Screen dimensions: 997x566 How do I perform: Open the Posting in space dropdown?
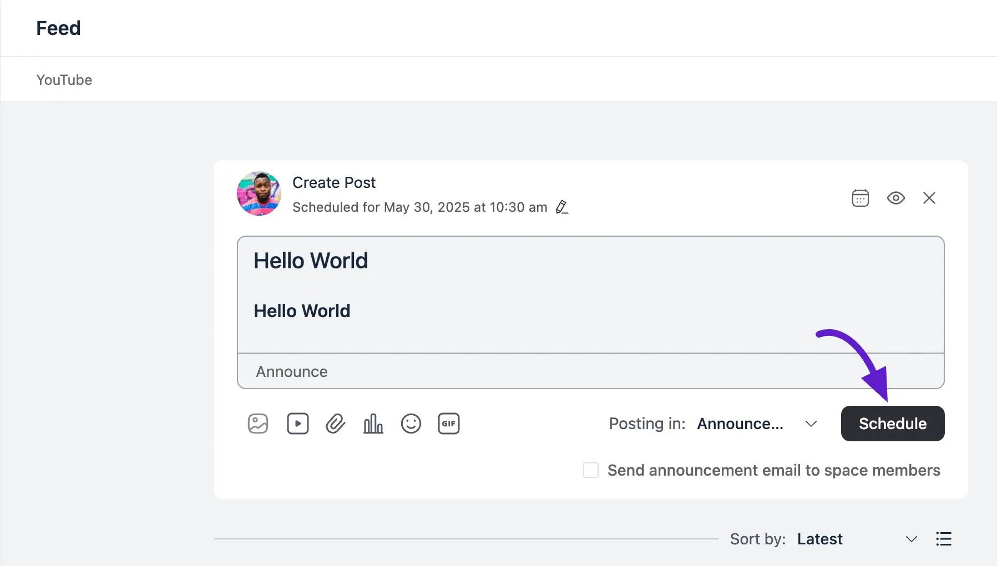click(x=757, y=424)
